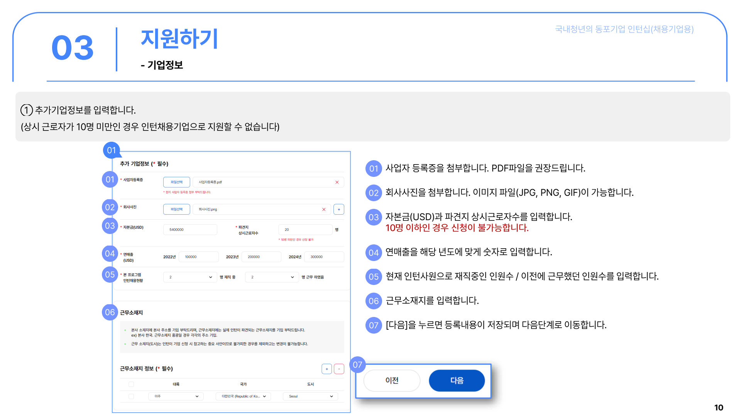Click the 자본금(USD) field containing 5400000
Viewport: 741px width, 417px height.
tap(190, 230)
